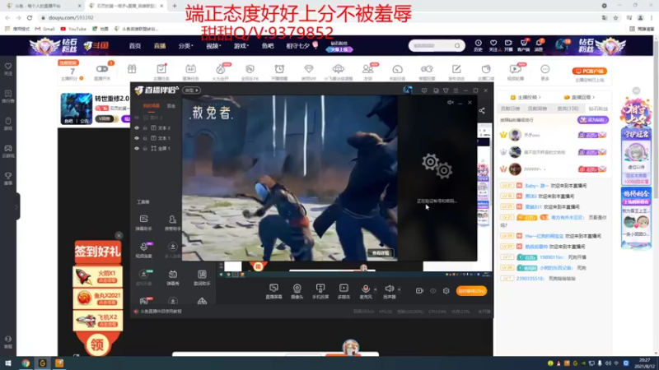Toggle visibility of 全屏 1 layer
The width and height of the screenshot is (659, 370).
click(137, 149)
